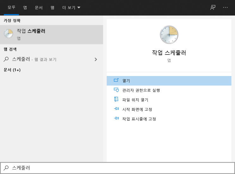Click the file location folder icon
The image size is (235, 174).
coord(116,99)
